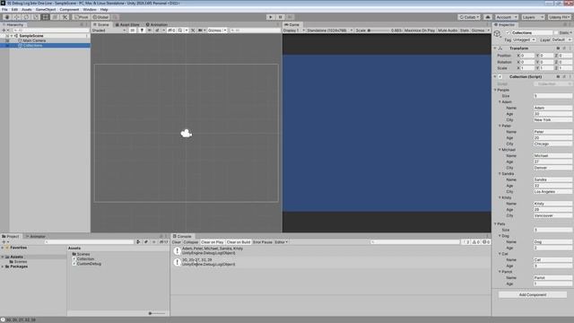Click the Console Collapse button

(191, 242)
